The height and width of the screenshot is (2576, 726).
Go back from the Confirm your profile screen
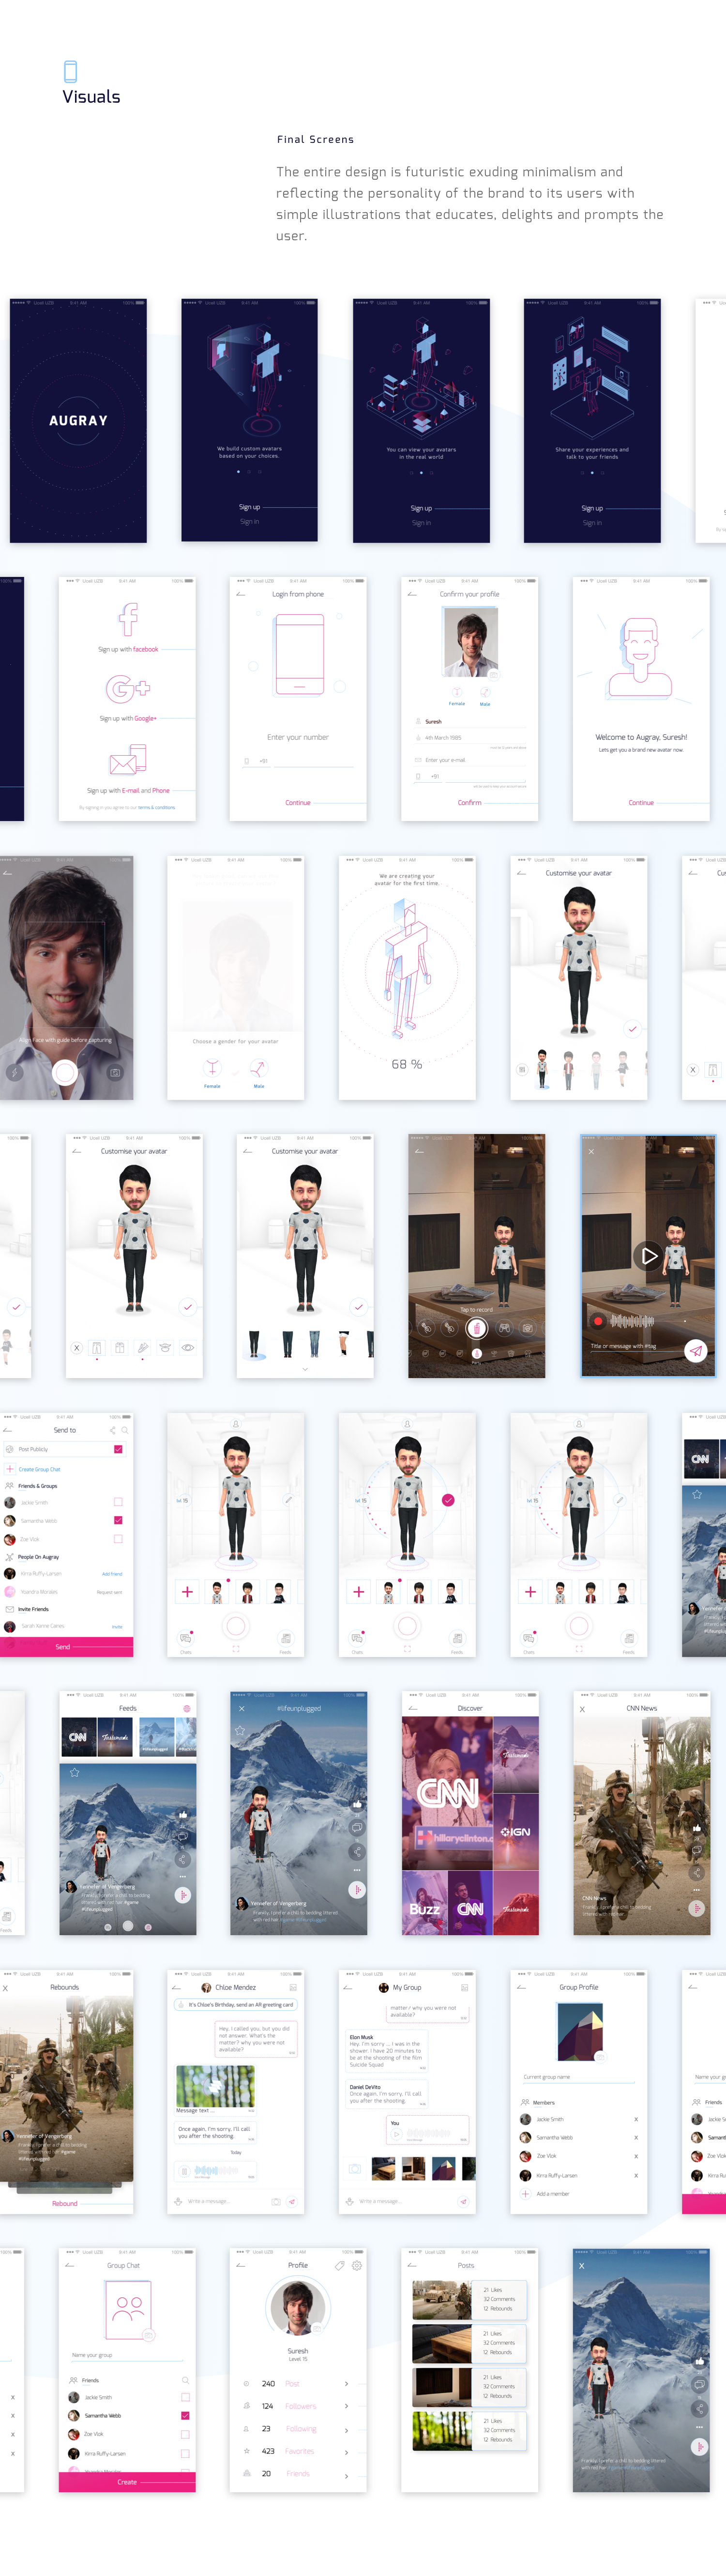(x=412, y=594)
